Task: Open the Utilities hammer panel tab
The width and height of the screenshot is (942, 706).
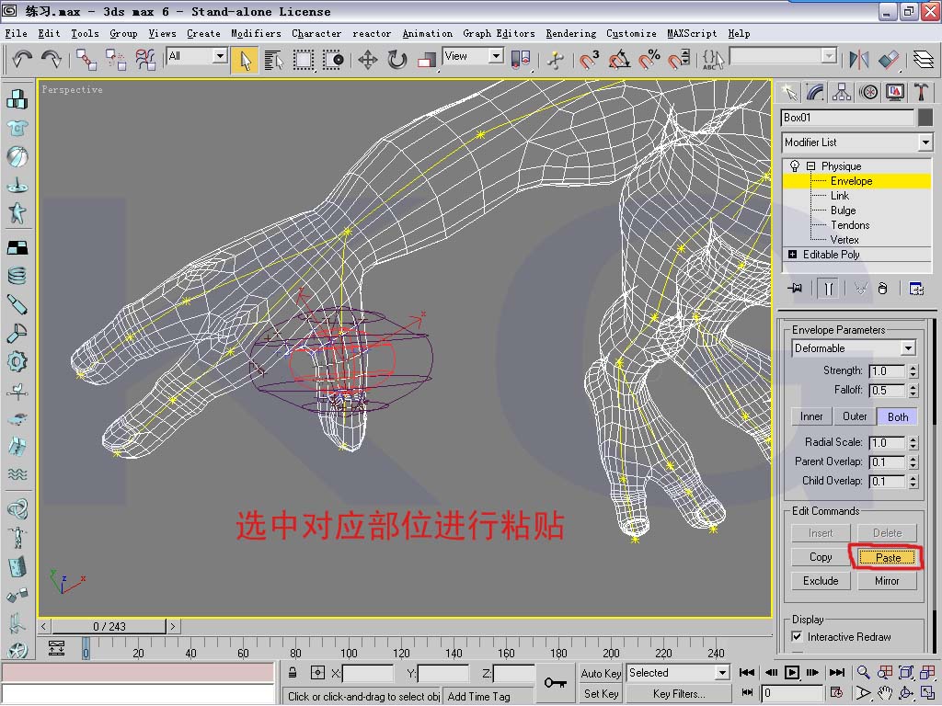Action: click(920, 92)
